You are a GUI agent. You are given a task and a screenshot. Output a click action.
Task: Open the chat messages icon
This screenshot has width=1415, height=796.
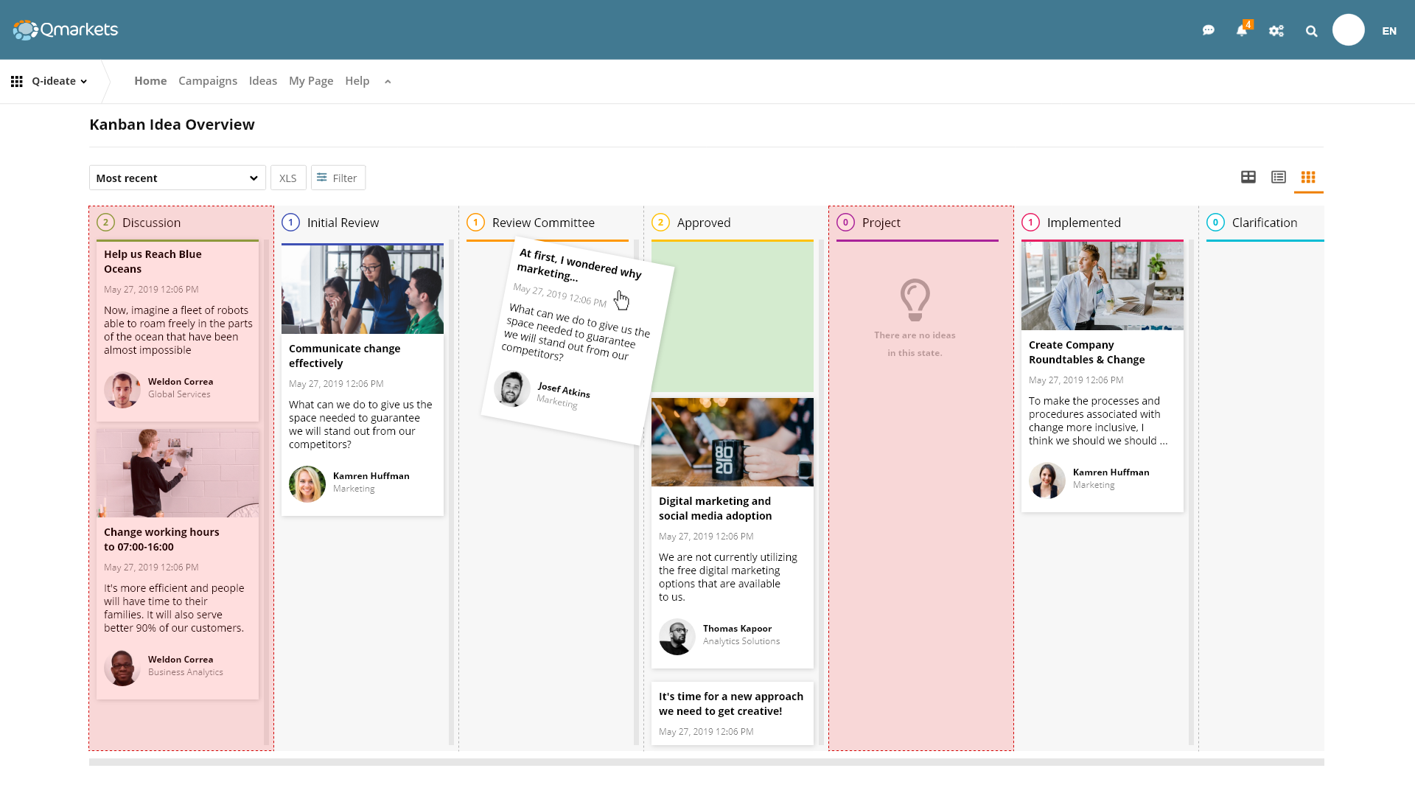[x=1208, y=31]
